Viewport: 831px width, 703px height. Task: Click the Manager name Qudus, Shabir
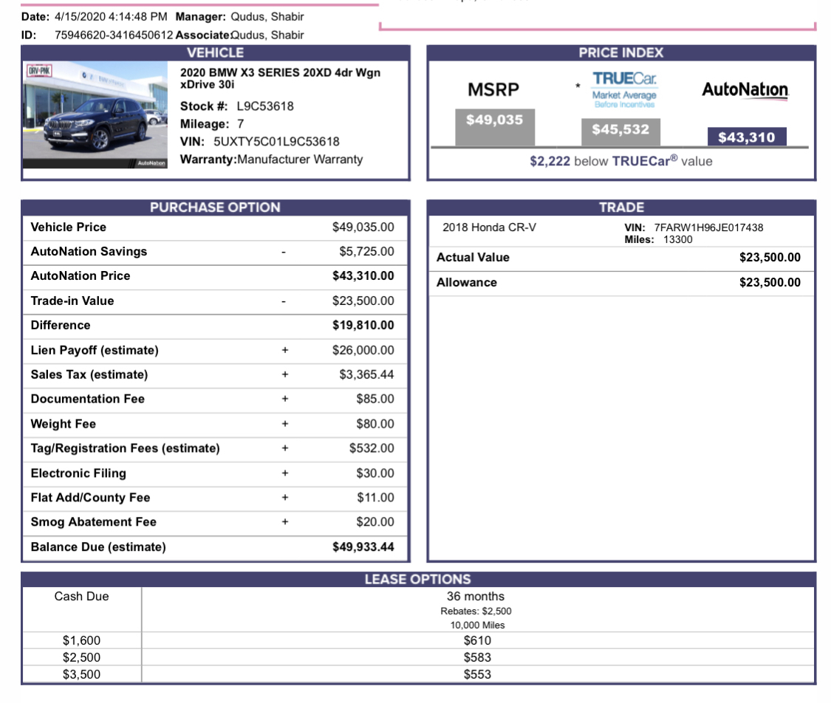click(267, 17)
